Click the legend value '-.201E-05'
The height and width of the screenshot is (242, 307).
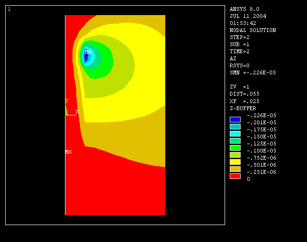pos(262,122)
